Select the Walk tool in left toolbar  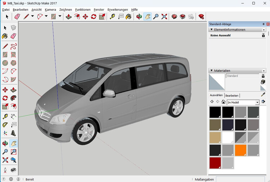(5, 170)
